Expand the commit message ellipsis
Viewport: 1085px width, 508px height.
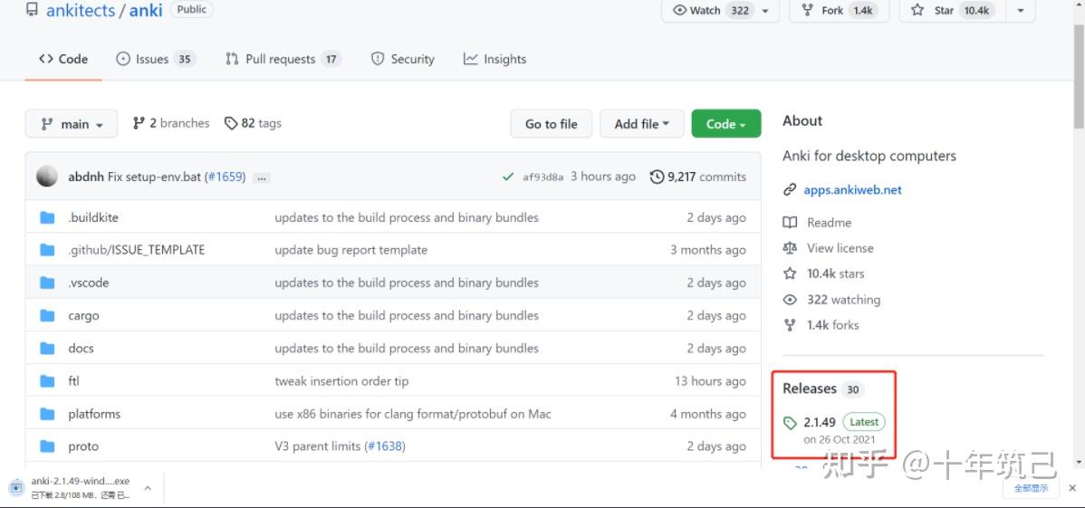262,177
